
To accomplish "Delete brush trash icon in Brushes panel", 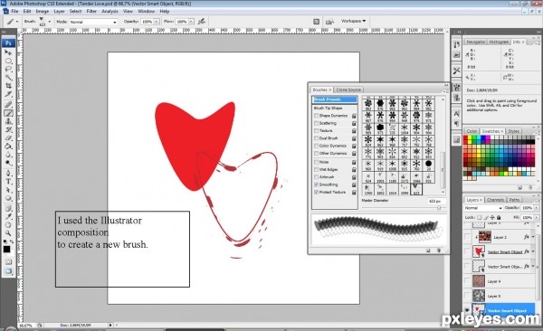I will pyautogui.click(x=438, y=250).
